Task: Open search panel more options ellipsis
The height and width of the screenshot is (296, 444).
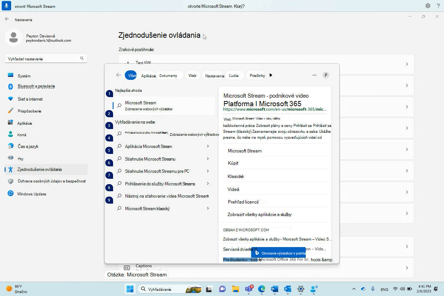Action: 314,75
